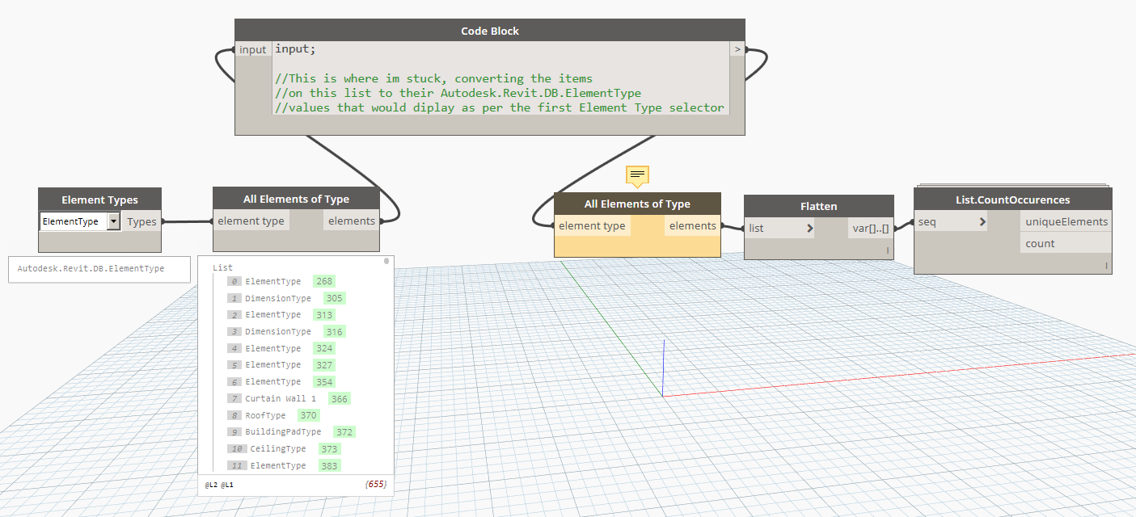Viewport: 1136px width, 517px height.
Task: Click the green ID 372 link
Action: click(344, 432)
